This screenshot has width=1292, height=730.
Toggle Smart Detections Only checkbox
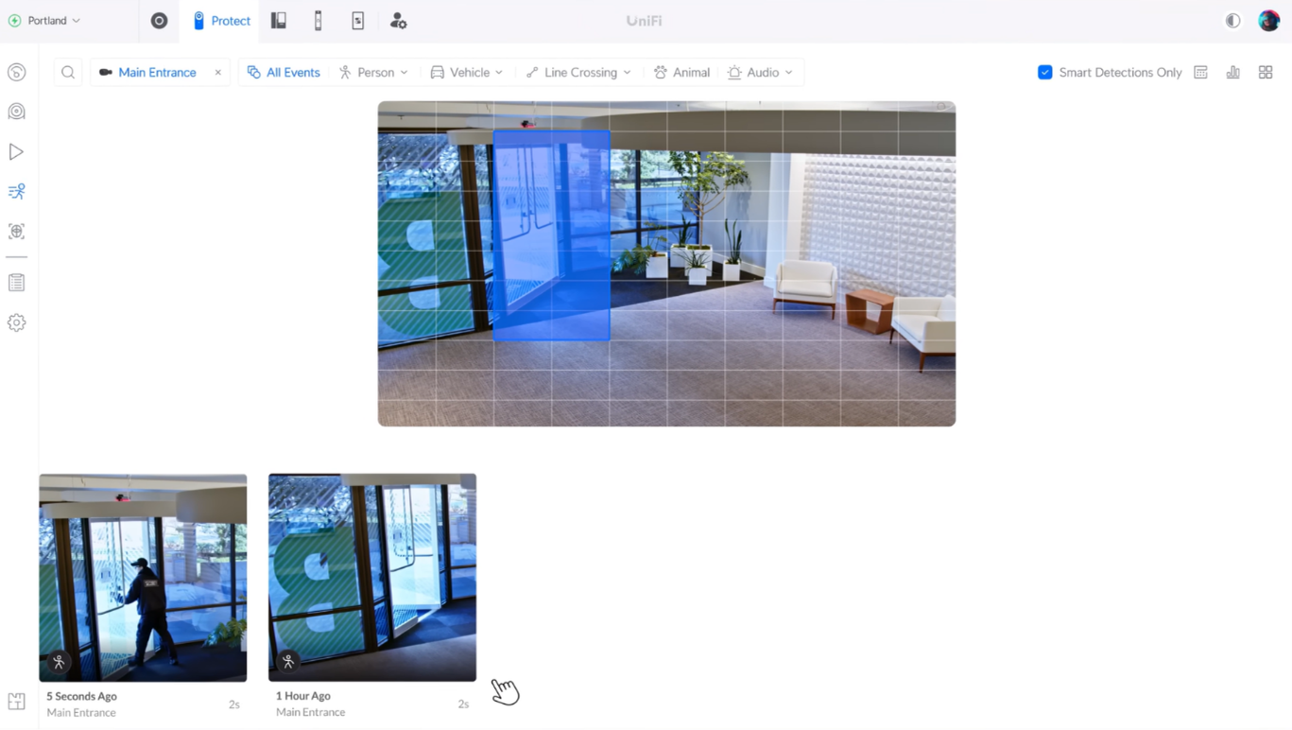pos(1044,73)
